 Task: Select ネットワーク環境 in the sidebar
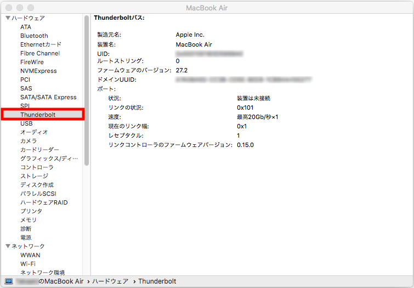(x=43, y=273)
